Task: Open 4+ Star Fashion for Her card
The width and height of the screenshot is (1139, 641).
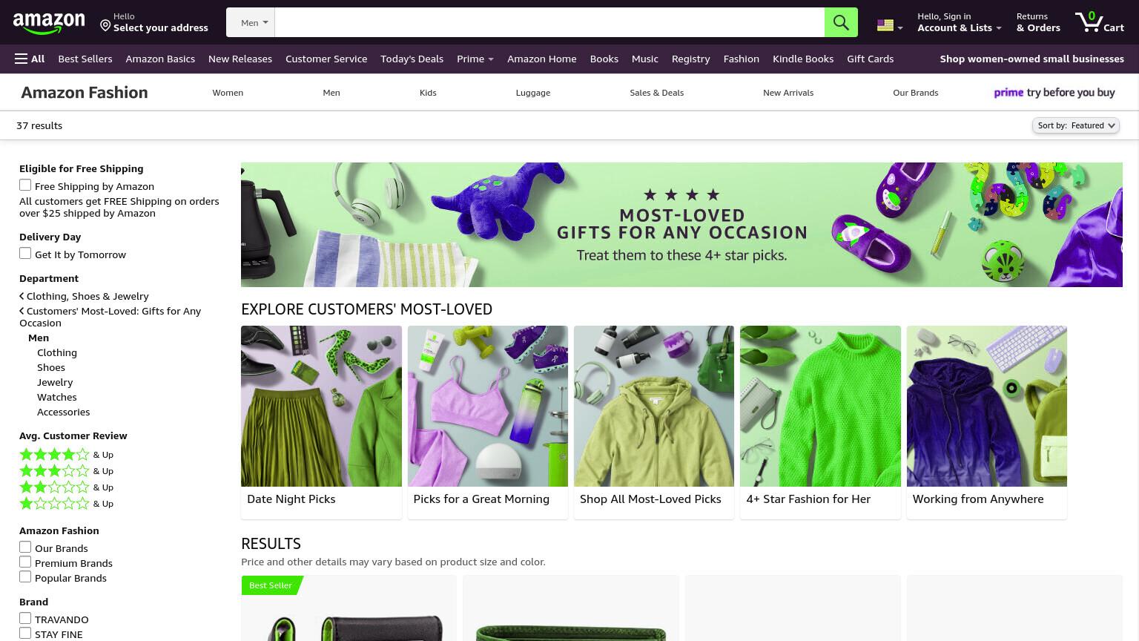Action: [x=820, y=422]
